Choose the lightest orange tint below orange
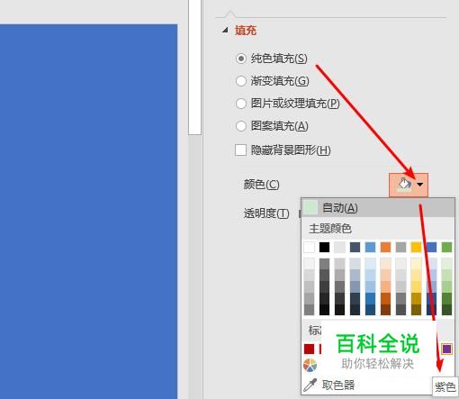The width and height of the screenshot is (459, 399). coord(385,264)
